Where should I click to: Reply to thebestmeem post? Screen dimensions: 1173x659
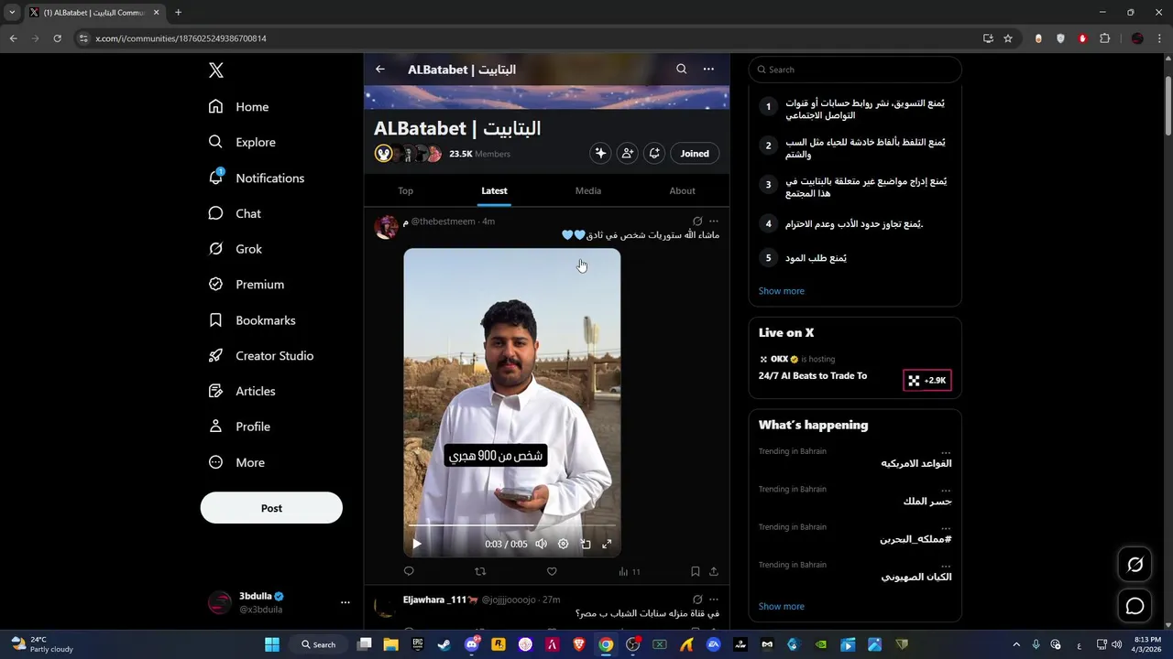(409, 571)
